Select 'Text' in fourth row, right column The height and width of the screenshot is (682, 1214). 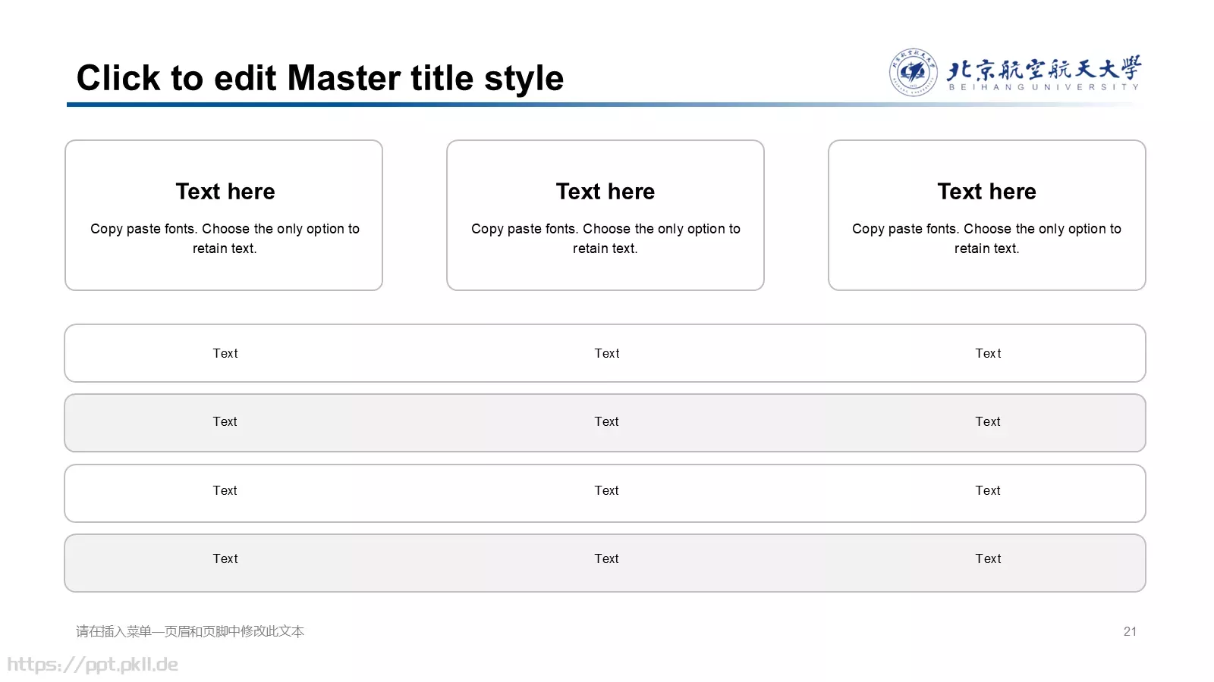988,558
